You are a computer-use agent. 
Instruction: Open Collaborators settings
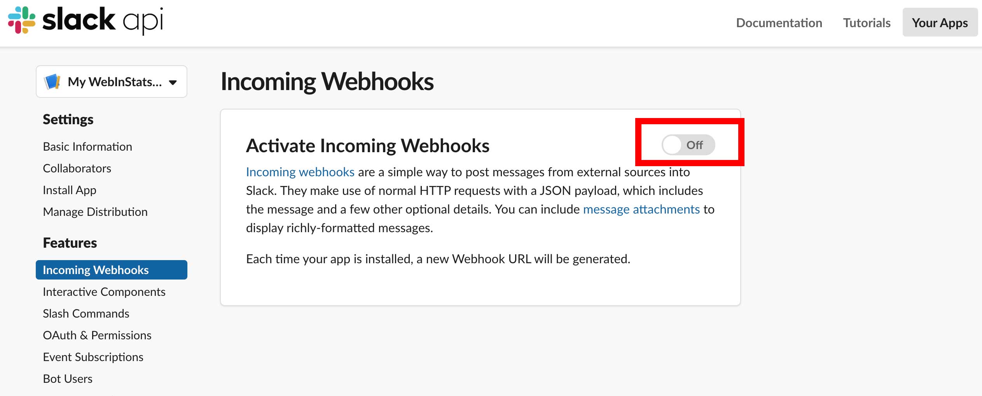(77, 168)
